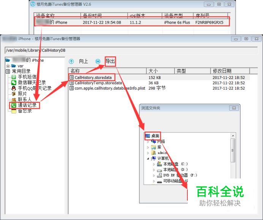Click the 本地磁盘 (D:) drive icon
This screenshot has height=220, width=263.
click(x=159, y=170)
